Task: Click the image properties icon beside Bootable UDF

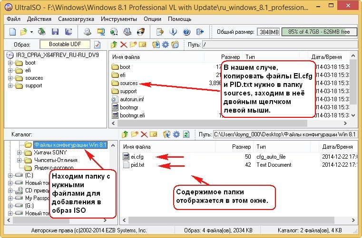Action: pos(97,44)
